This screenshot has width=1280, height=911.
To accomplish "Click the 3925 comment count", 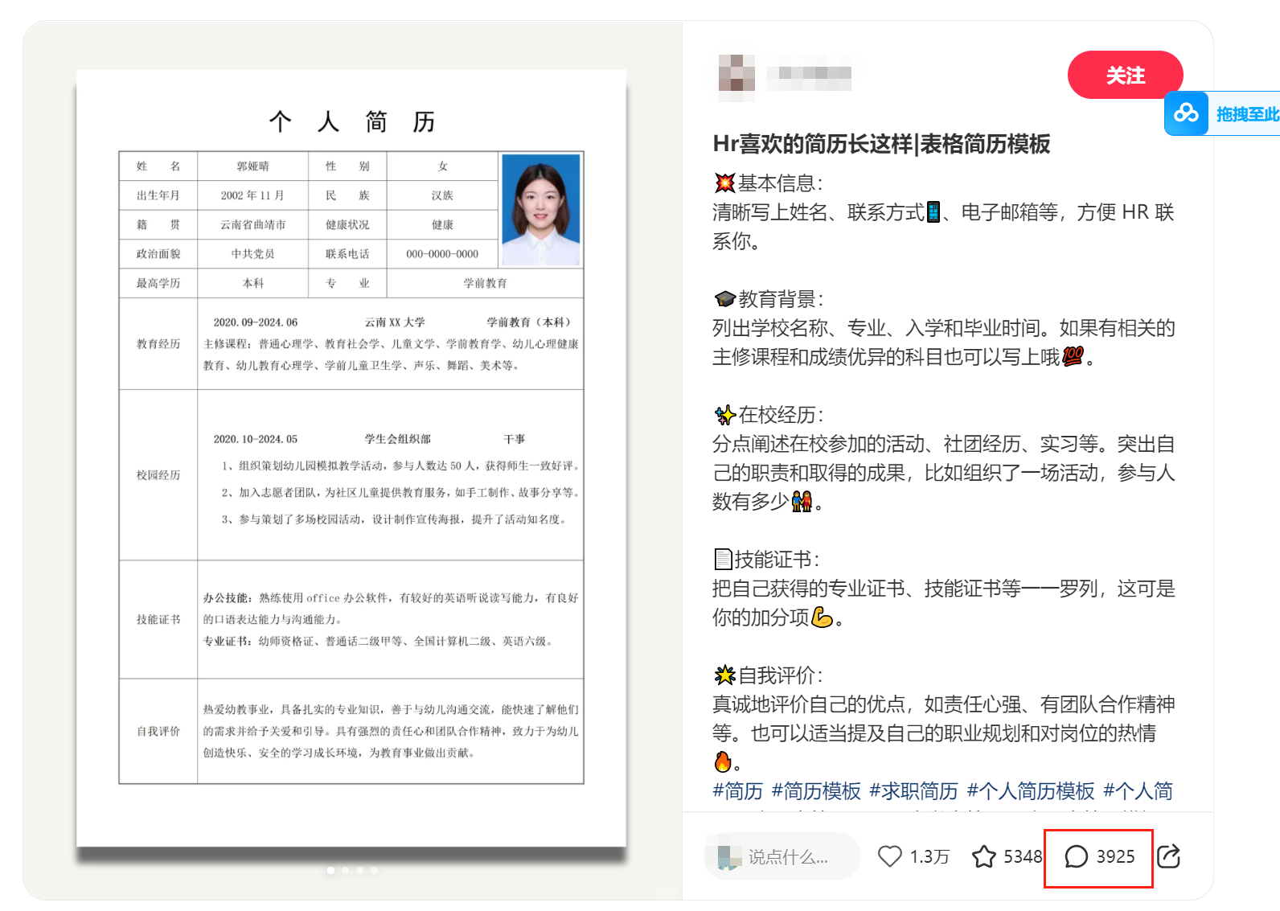I will tap(1116, 857).
